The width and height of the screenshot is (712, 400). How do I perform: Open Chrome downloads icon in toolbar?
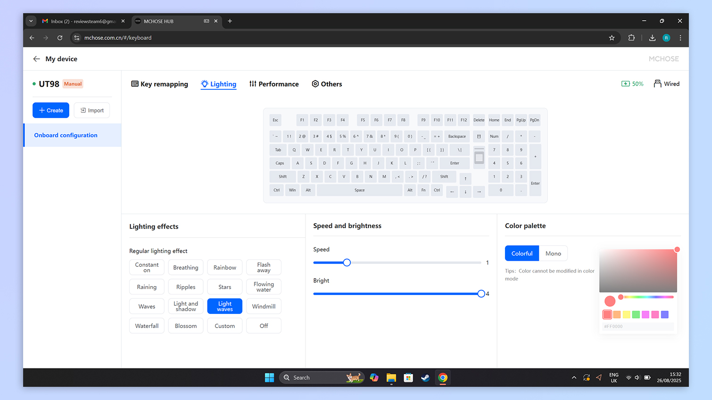click(x=652, y=38)
